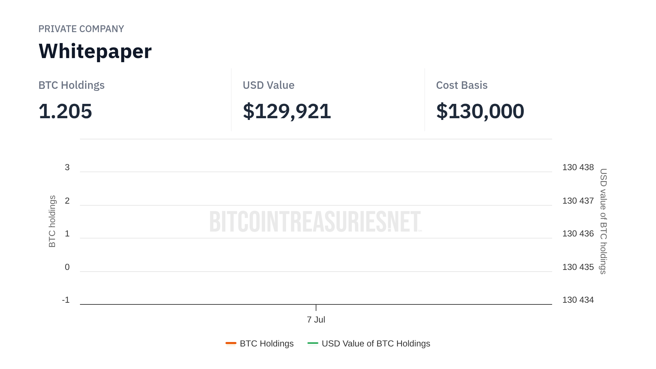Click the Cost Basis heading
Screen dimensions: 656x369
coord(462,85)
